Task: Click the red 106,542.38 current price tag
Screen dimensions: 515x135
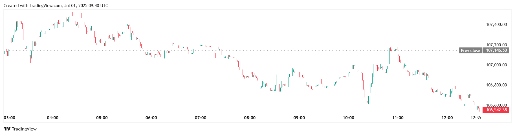Action: (x=496, y=110)
